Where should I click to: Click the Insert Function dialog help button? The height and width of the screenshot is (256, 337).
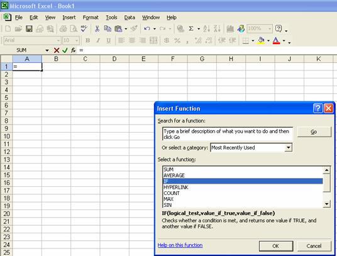[318, 108]
